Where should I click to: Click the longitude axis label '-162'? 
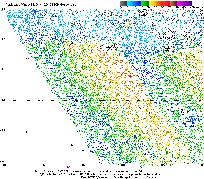pos(42,164)
